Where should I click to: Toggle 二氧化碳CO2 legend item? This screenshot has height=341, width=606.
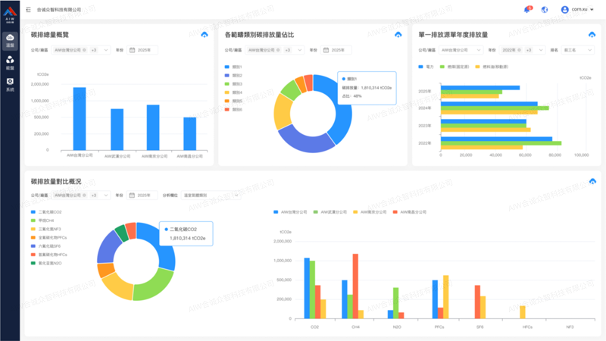coord(46,212)
